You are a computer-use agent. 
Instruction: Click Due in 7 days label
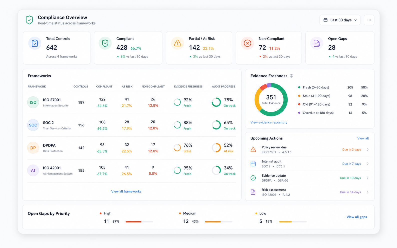click(351, 164)
